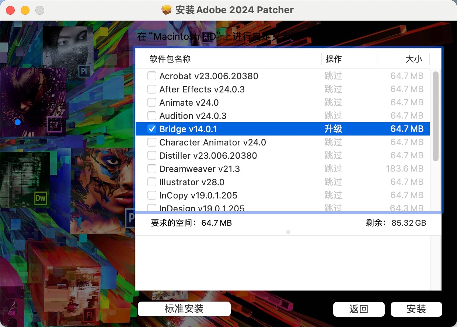Uncheck the Bridge v14.0.1 checkbox
Viewport: 457px width, 327px height.
[x=151, y=129]
